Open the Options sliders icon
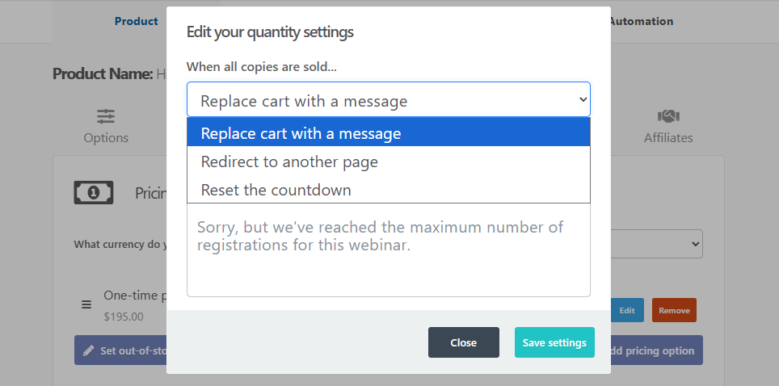779x386 pixels. click(x=106, y=116)
